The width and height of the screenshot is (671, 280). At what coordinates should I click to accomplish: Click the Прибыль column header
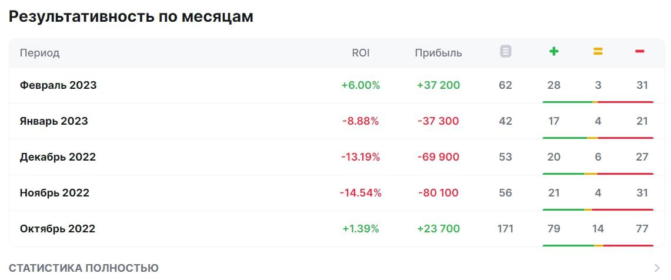click(x=438, y=53)
